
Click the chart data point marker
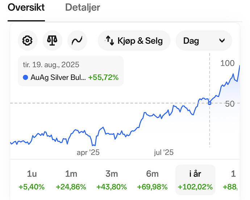point(209,103)
